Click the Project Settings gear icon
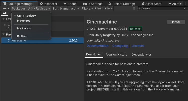 coord(110,4)
